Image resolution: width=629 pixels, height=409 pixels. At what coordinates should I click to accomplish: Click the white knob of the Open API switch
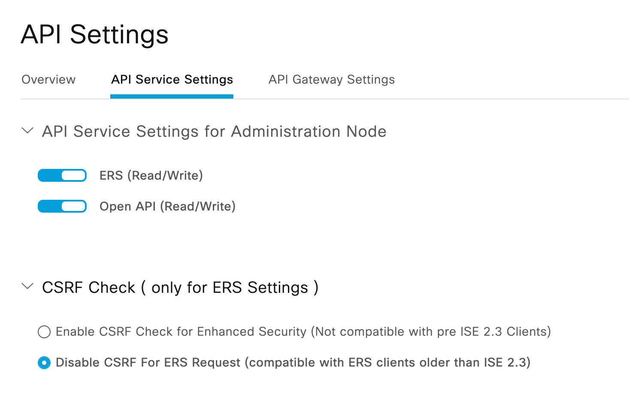tap(73, 206)
